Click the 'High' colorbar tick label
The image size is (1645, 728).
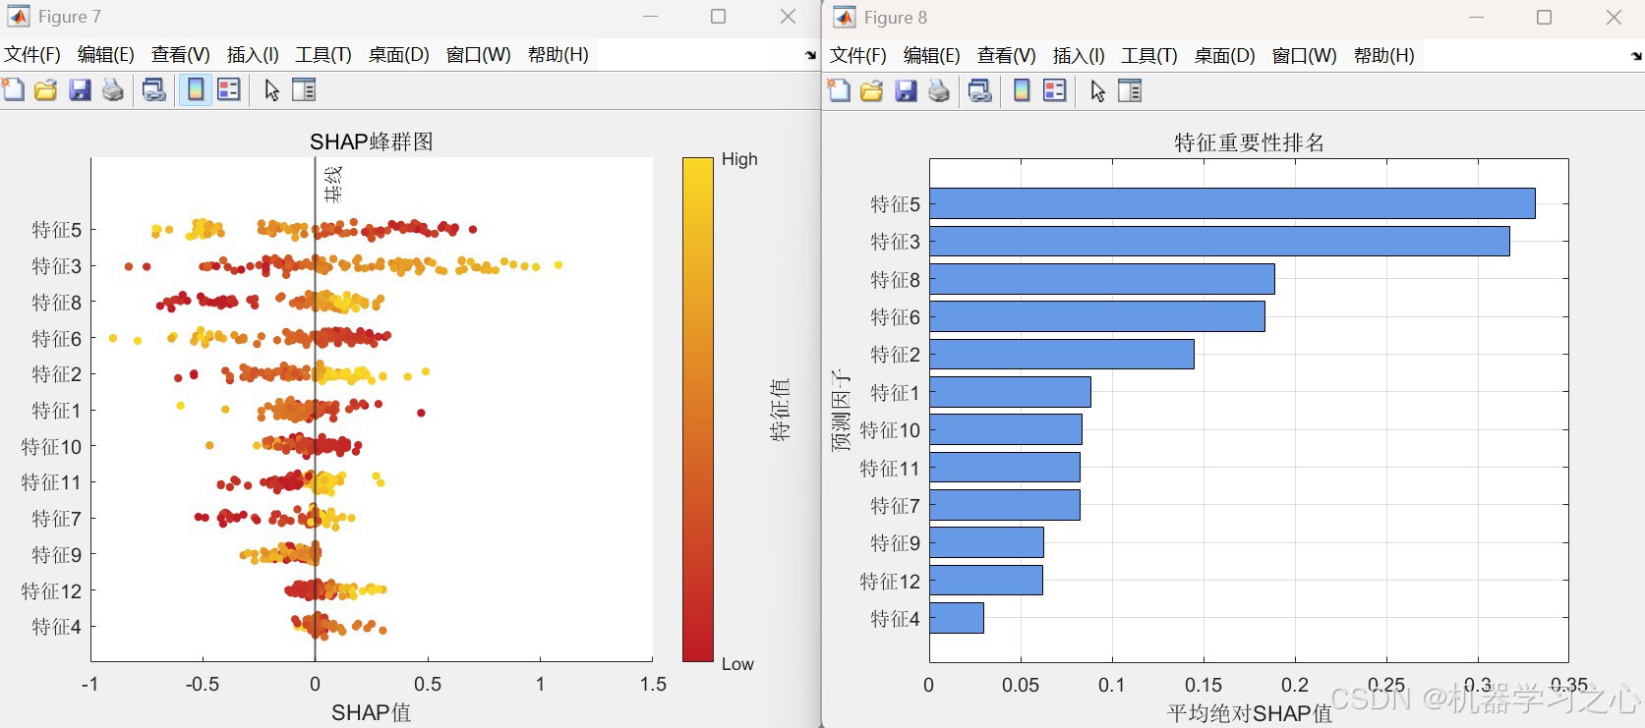739,159
